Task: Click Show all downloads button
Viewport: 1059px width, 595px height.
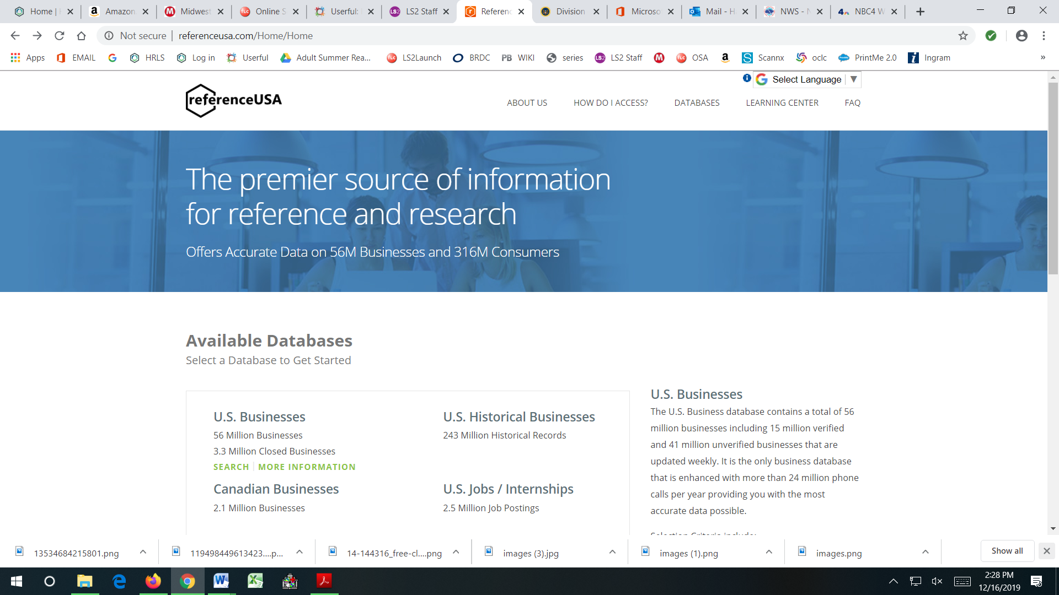Action: [x=1007, y=551]
